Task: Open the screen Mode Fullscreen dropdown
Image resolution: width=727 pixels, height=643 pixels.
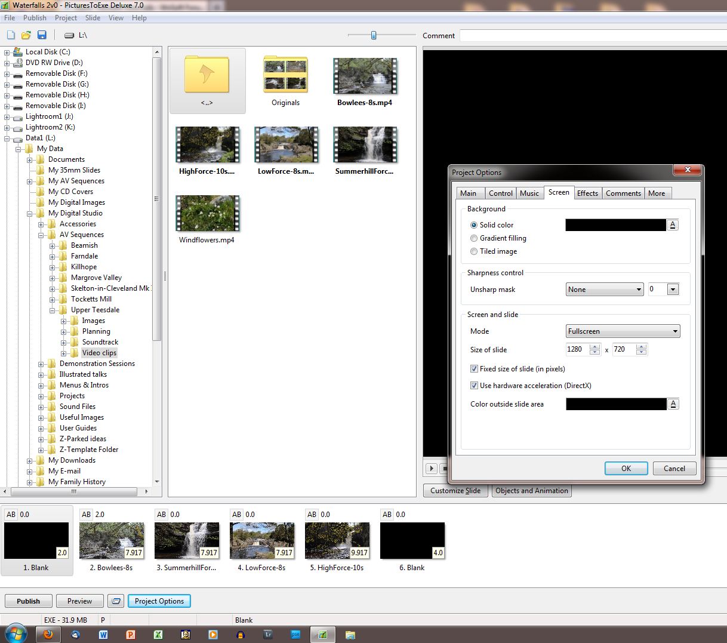Action: coord(623,331)
